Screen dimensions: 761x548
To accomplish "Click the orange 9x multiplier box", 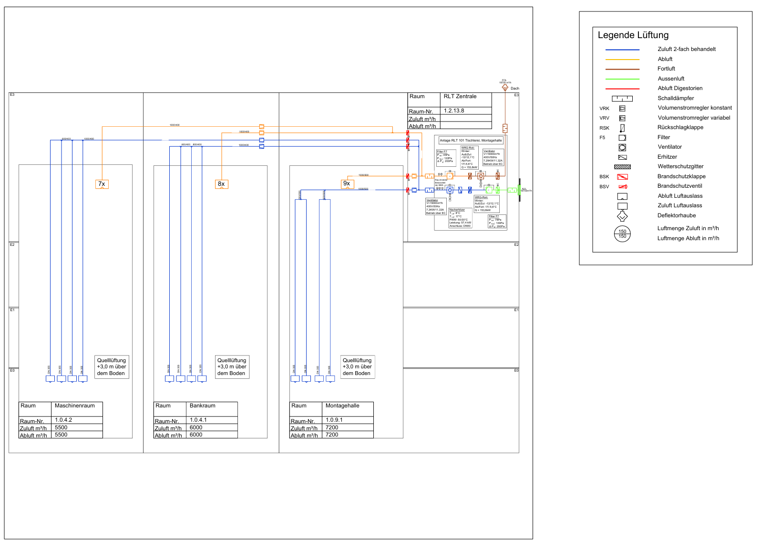I will coord(347,183).
